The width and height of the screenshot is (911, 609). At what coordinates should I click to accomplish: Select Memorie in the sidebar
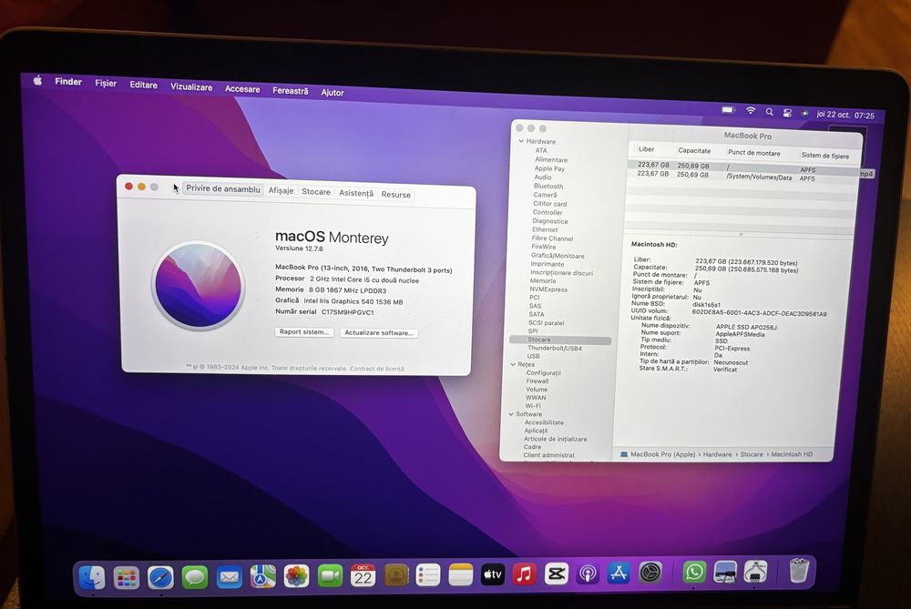tap(543, 281)
